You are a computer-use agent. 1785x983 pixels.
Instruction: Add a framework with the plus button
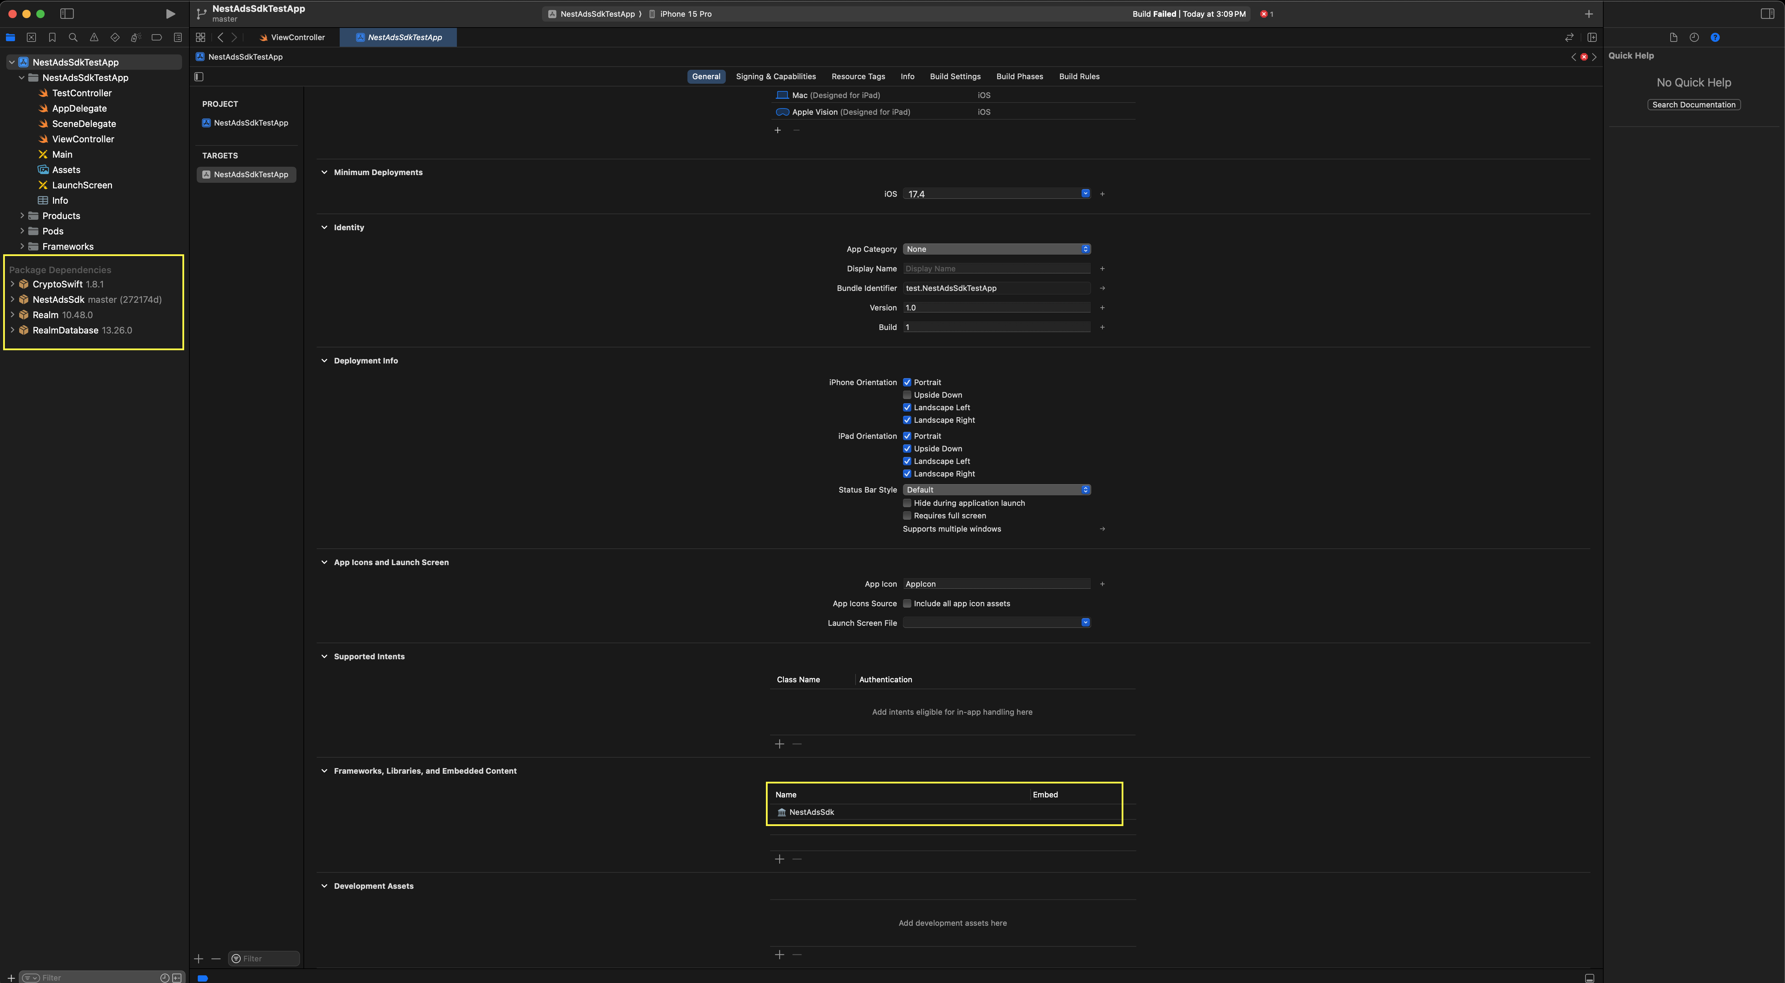779,859
